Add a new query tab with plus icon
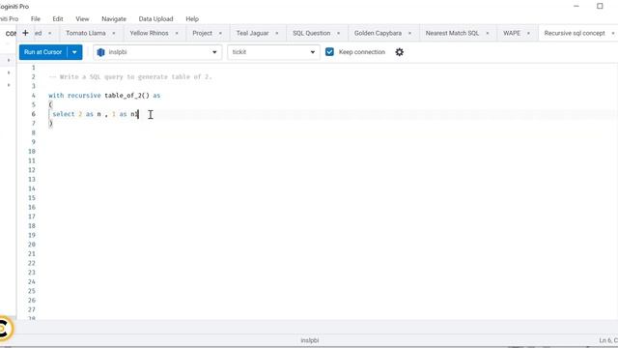The width and height of the screenshot is (618, 348). click(x=25, y=33)
